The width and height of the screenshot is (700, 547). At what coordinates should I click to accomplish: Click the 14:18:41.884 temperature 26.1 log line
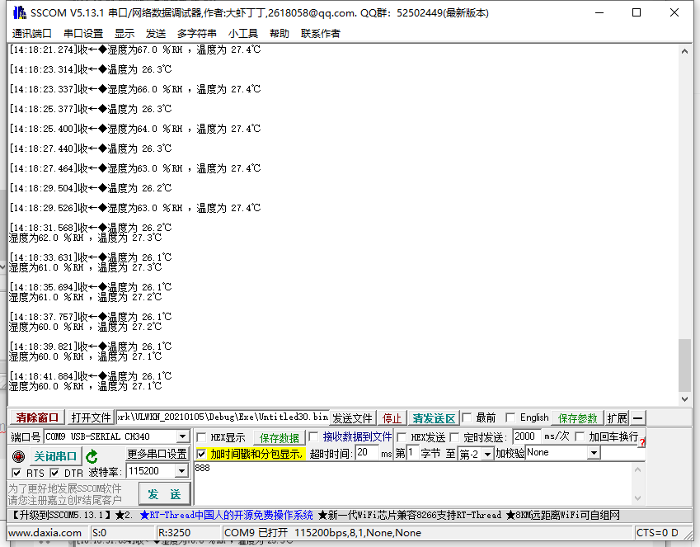click(90, 376)
